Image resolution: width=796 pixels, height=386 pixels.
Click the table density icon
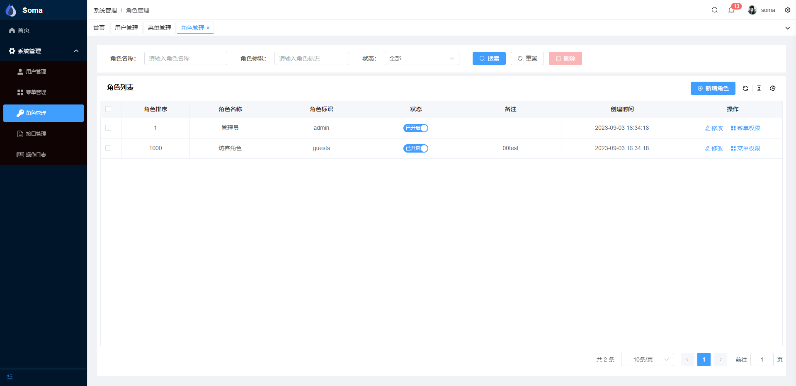tap(759, 88)
